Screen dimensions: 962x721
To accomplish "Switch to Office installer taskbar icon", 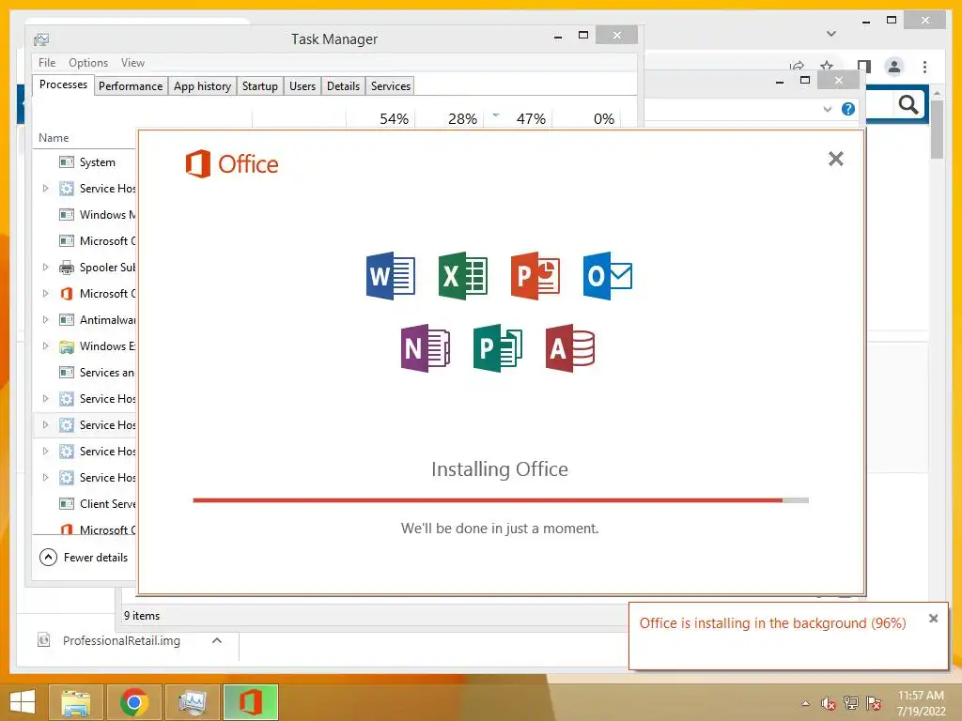I will pyautogui.click(x=250, y=702).
